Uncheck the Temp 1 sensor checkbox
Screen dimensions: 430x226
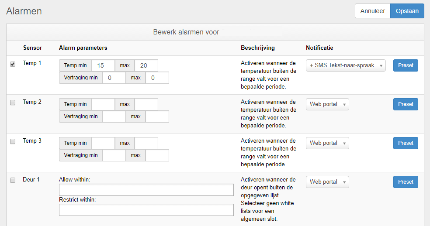click(x=13, y=64)
